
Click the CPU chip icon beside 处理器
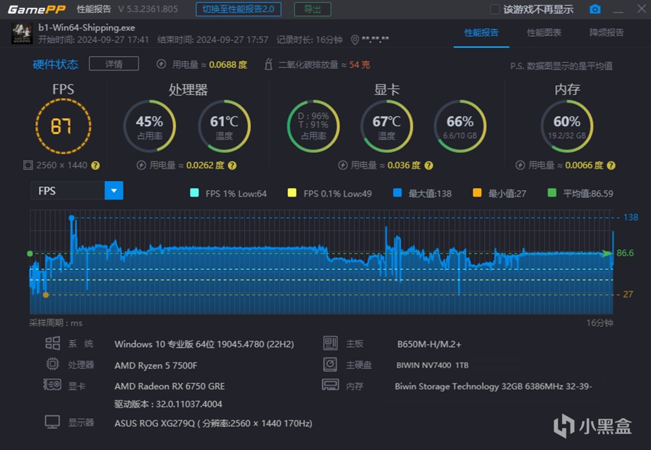click(x=52, y=364)
